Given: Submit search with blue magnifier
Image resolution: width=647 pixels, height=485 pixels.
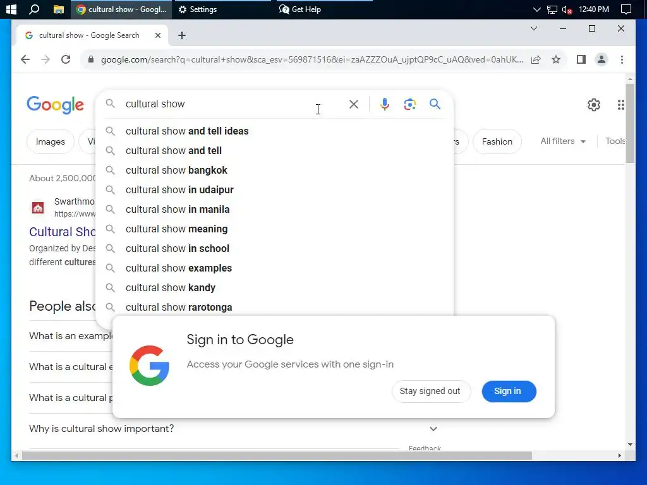Looking at the screenshot, I should pyautogui.click(x=435, y=104).
